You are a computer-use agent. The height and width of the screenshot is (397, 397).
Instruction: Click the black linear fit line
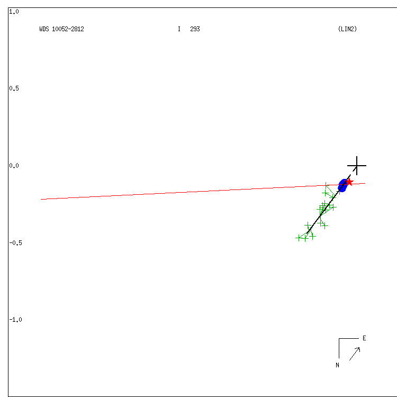click(329, 204)
